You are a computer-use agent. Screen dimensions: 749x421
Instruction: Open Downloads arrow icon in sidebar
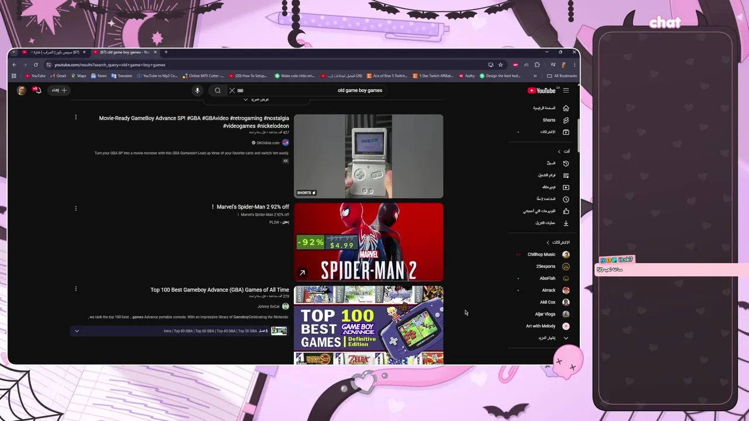point(566,223)
